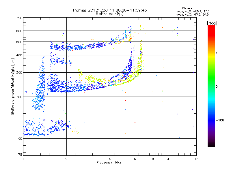
Task: Click the "[deg]" colorbar unit label
Action: [x=212, y=23]
